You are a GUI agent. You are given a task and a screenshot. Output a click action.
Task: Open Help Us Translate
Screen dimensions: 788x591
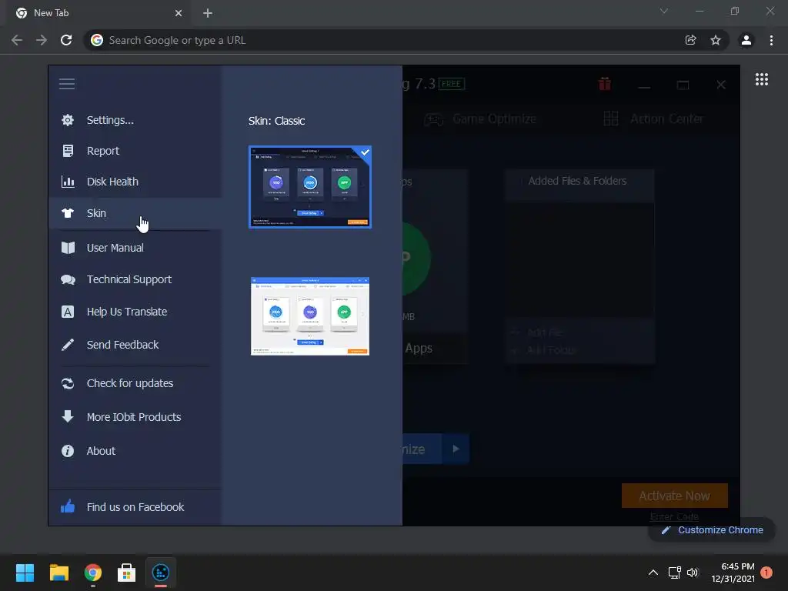127,312
